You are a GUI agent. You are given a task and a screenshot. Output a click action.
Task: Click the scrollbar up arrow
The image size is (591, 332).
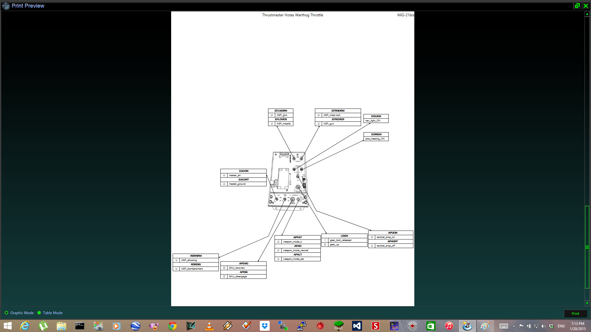coord(587,14)
